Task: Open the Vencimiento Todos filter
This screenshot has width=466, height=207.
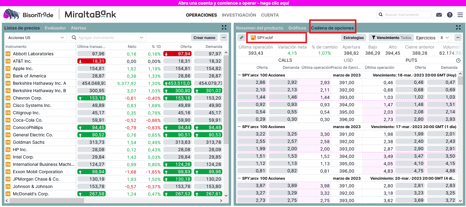Action: click(391, 37)
